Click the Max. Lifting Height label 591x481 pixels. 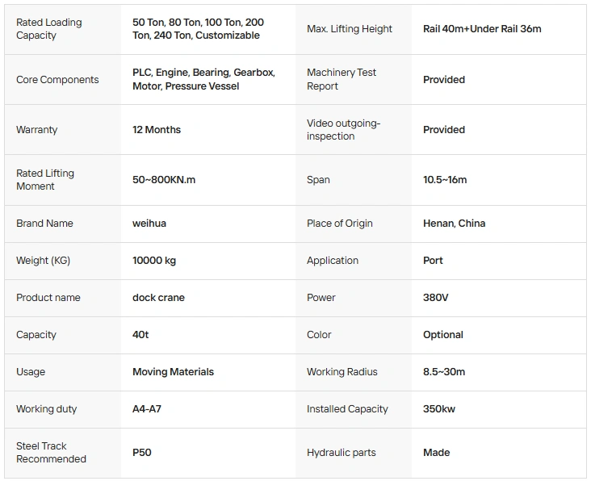pyautogui.click(x=350, y=29)
